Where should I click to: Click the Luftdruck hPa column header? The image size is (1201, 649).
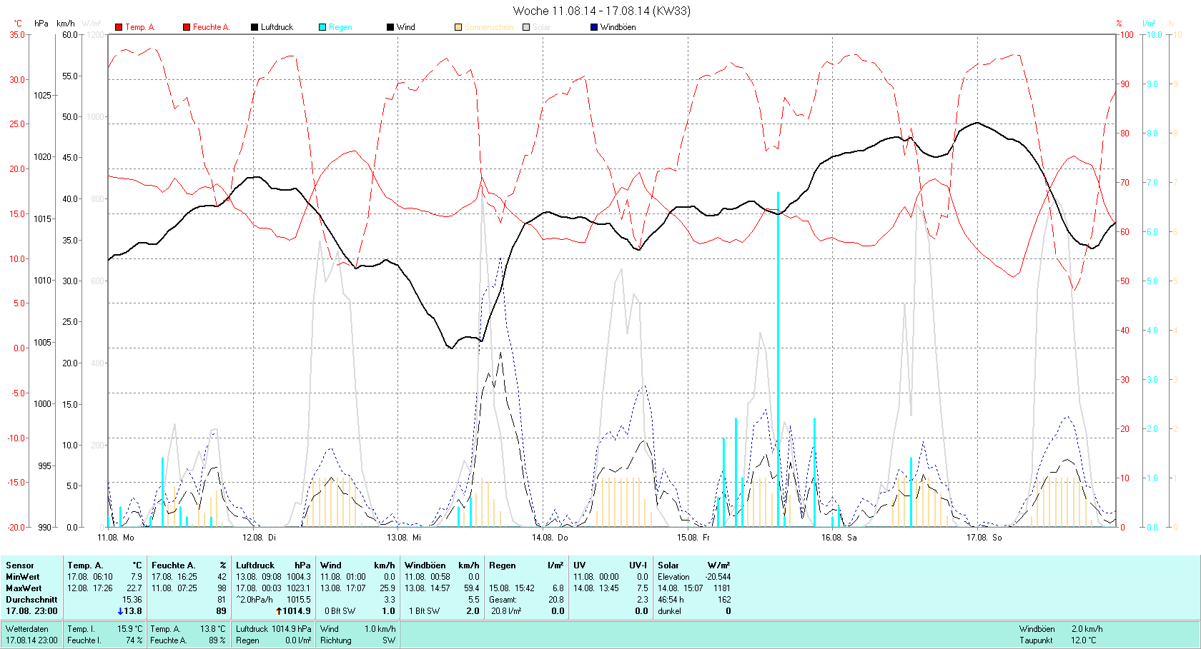coord(273,565)
